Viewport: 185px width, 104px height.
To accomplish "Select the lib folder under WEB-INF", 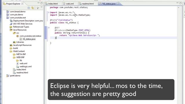I will tap(21, 60).
